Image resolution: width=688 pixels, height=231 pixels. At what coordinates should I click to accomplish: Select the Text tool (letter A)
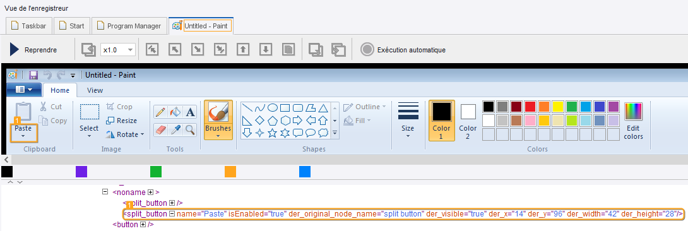(190, 112)
